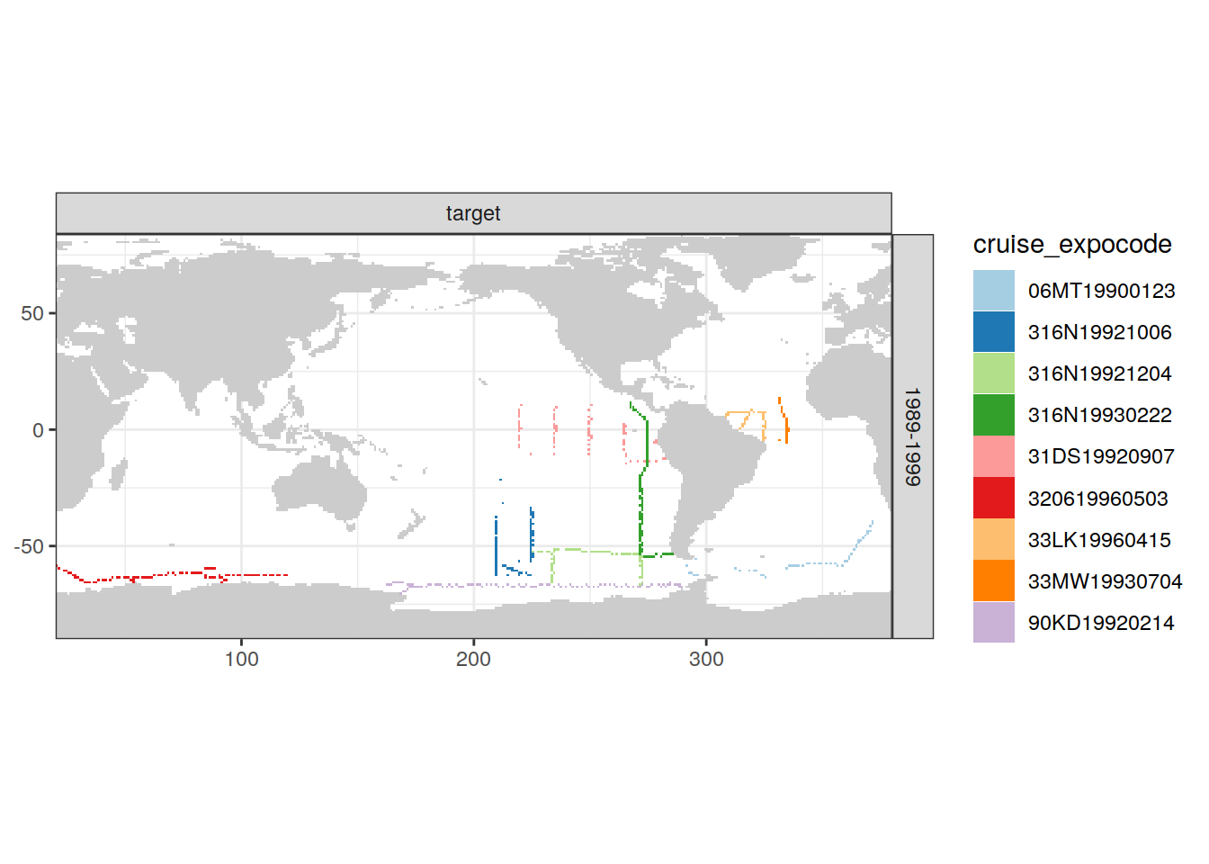Click the 0 tick label on y-axis
This screenshot has width=1209, height=864.
(38, 430)
